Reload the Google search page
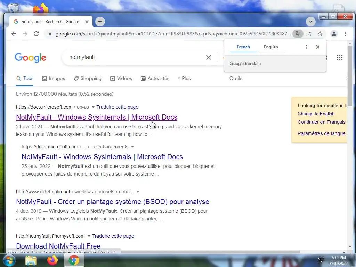Viewport: 356px width, 267px height. tap(36, 34)
